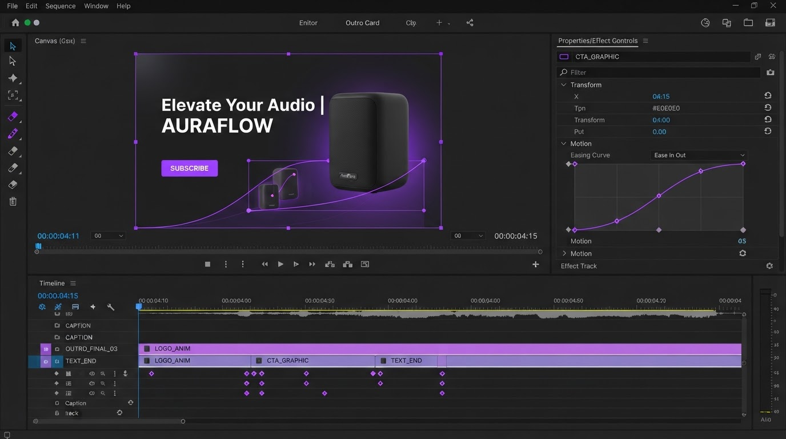The image size is (786, 439).
Task: Toggle the timeline razor link icon
Action: (x=58, y=307)
